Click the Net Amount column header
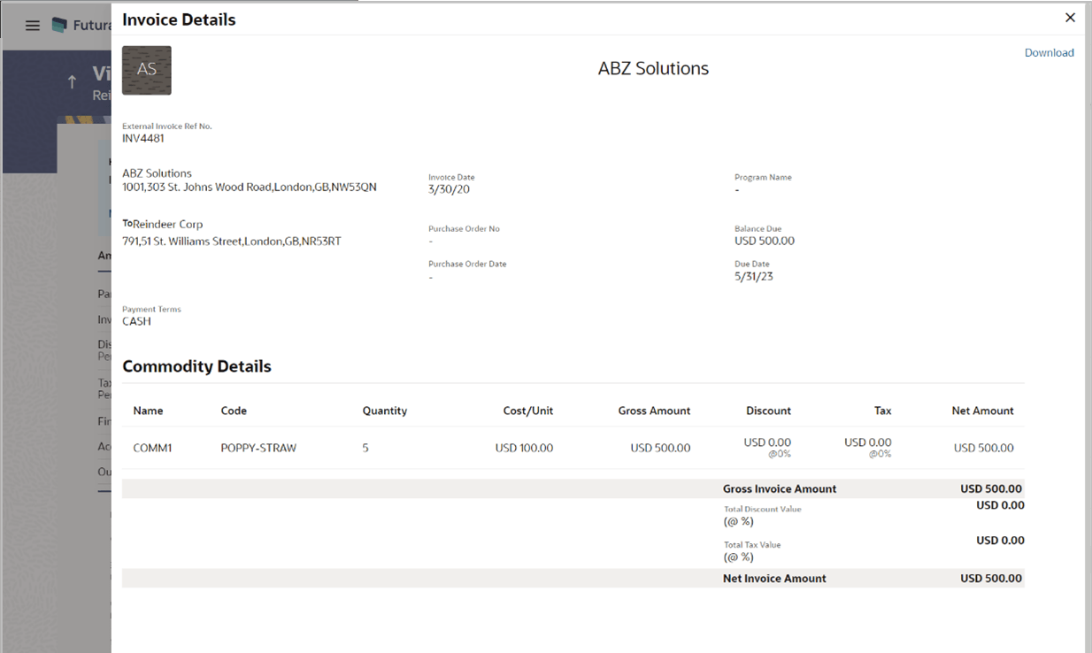This screenshot has width=1092, height=653. pyautogui.click(x=983, y=411)
